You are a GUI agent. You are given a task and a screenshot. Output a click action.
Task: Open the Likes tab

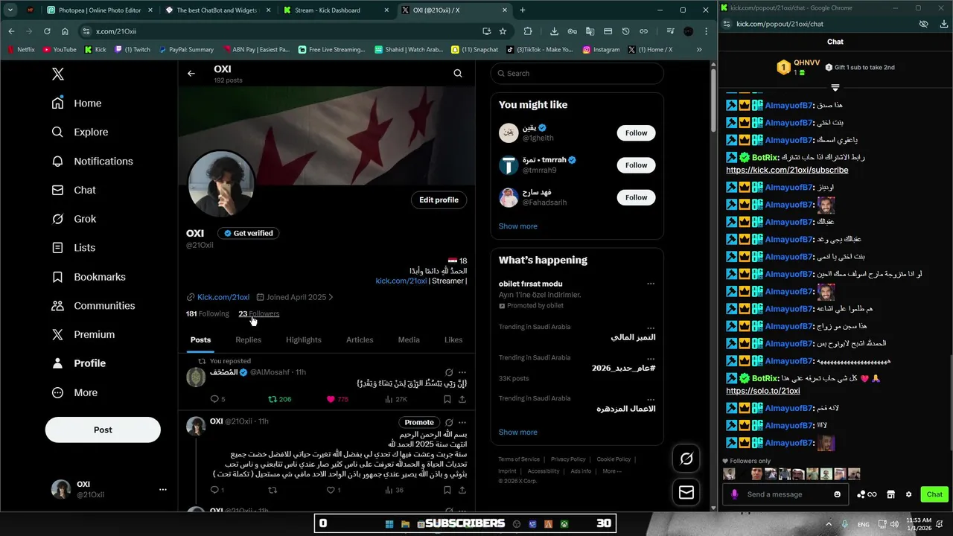pos(453,339)
